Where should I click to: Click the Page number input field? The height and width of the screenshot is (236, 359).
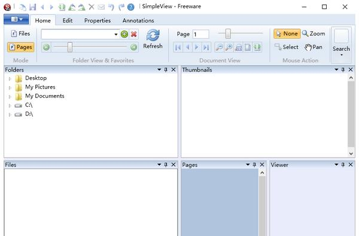(x=201, y=34)
